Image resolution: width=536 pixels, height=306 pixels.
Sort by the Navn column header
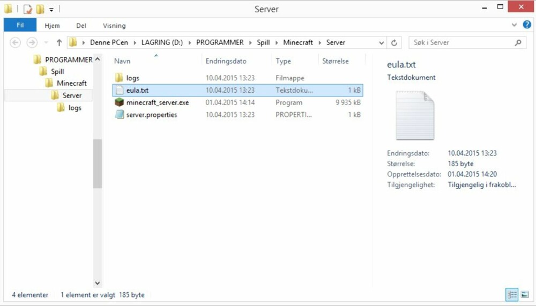click(x=122, y=61)
